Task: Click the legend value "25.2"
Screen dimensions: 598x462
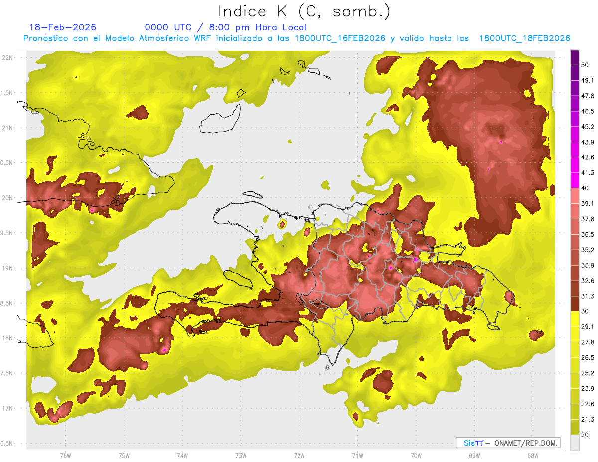Action: click(x=588, y=373)
